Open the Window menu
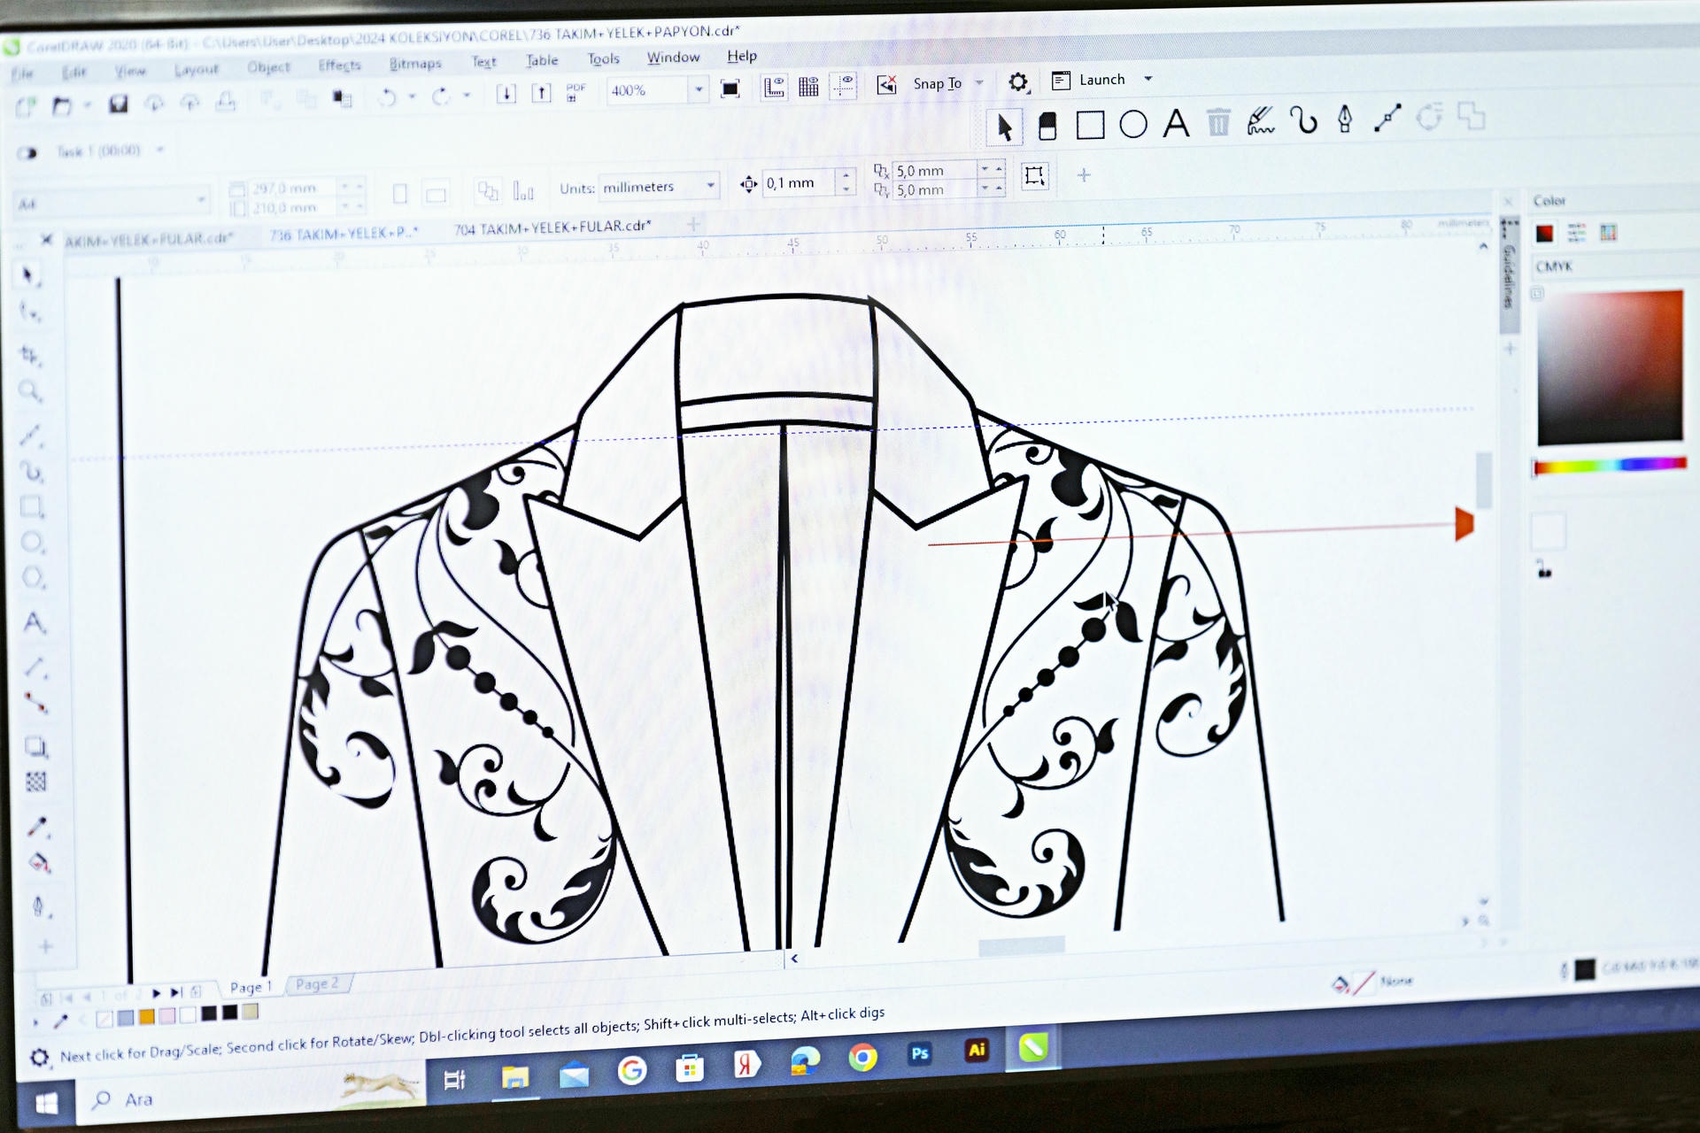The width and height of the screenshot is (1700, 1133). [673, 58]
